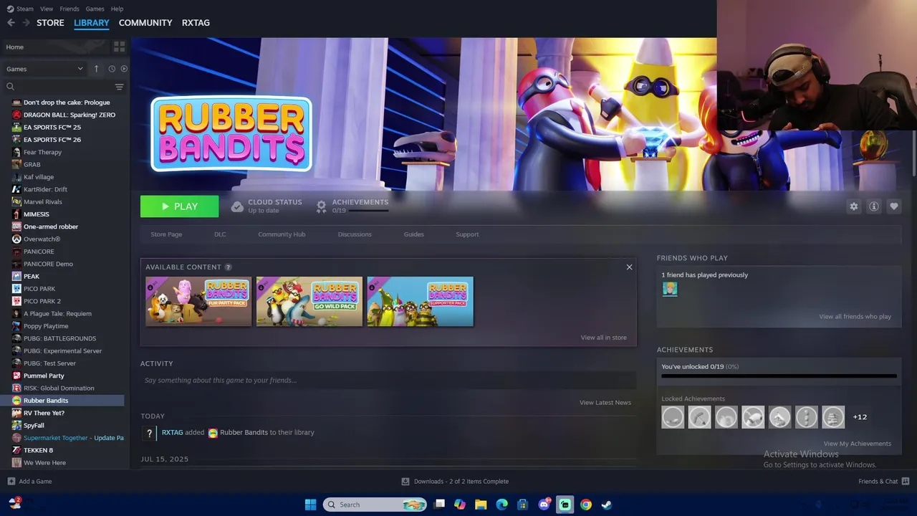Open Friends & Chat
The height and width of the screenshot is (516, 917).
[883, 482]
